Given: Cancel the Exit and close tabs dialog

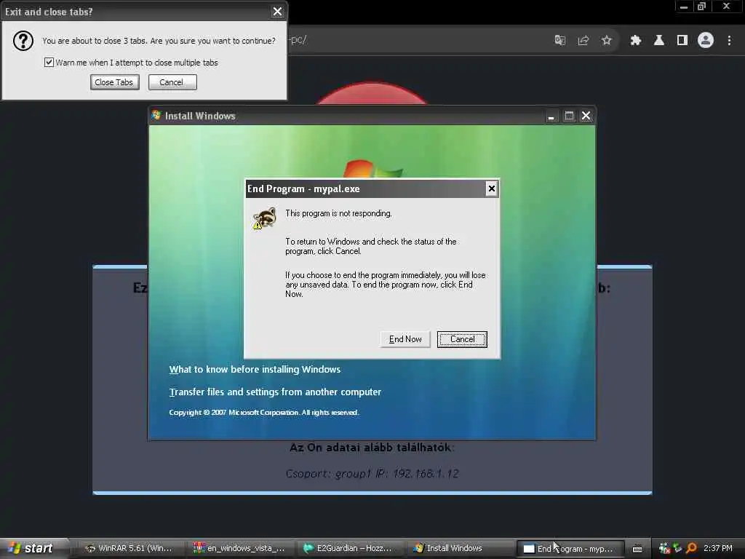Looking at the screenshot, I should (x=172, y=82).
